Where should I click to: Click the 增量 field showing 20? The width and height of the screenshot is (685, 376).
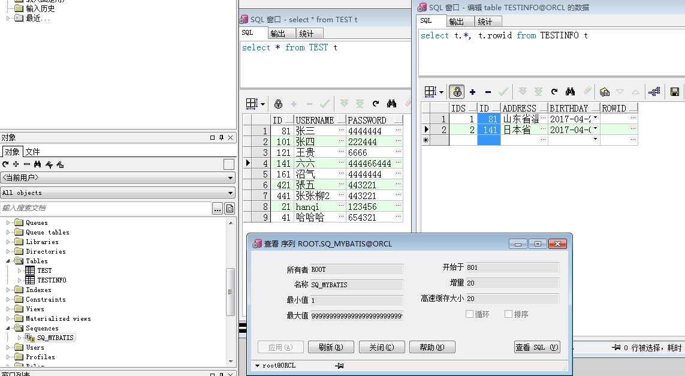pos(512,283)
